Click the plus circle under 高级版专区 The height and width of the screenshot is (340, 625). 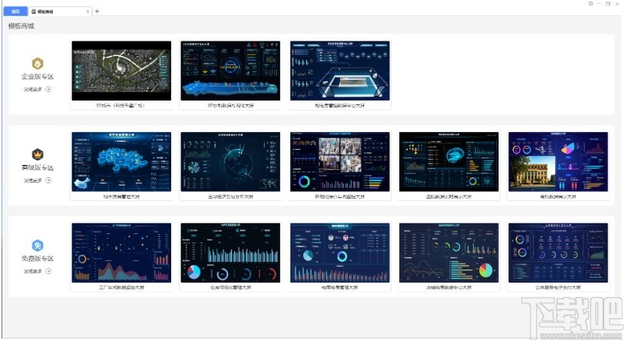pyautogui.click(x=48, y=180)
